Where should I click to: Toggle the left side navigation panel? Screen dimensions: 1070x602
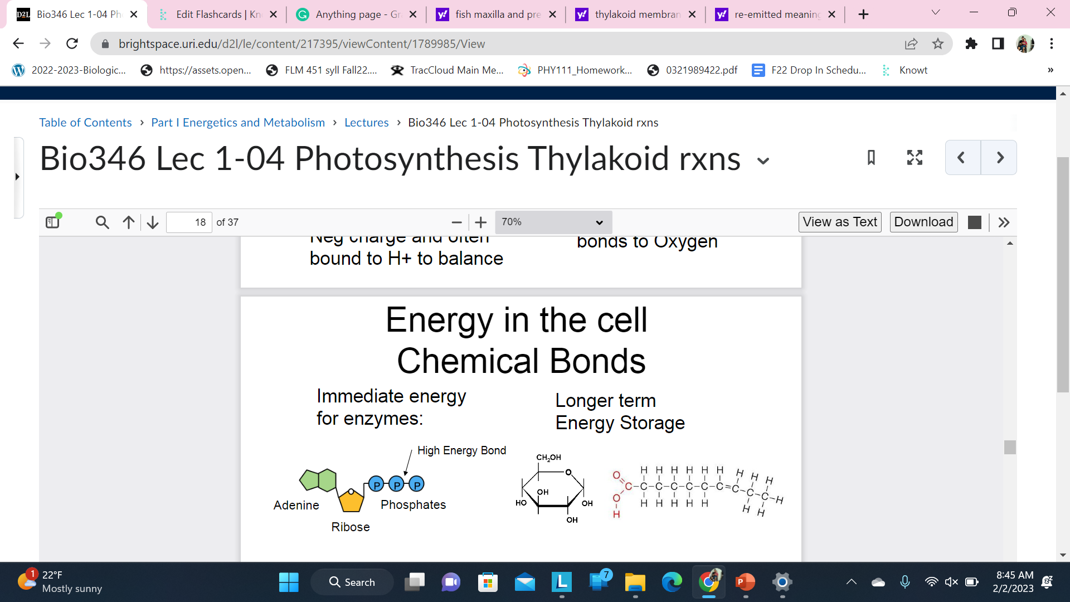click(x=17, y=177)
